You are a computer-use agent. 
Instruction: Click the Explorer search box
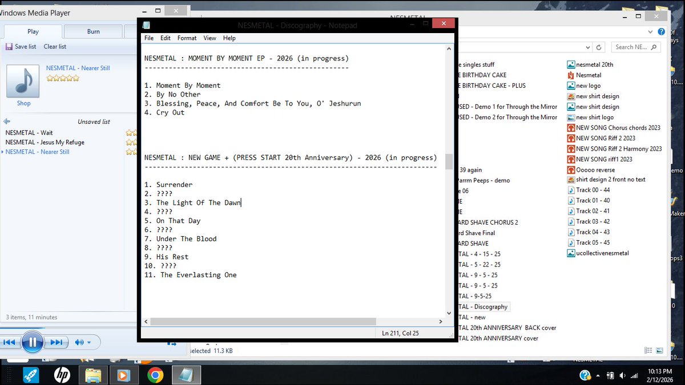[636, 47]
